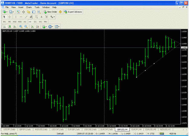Select the Text Label 'T' tool
The height and width of the screenshot is (136, 189).
47,17
